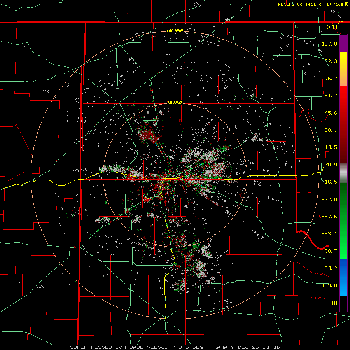Click the -16.5 velocity legend value
Viewport: 350px width, 350px height.
click(x=329, y=182)
